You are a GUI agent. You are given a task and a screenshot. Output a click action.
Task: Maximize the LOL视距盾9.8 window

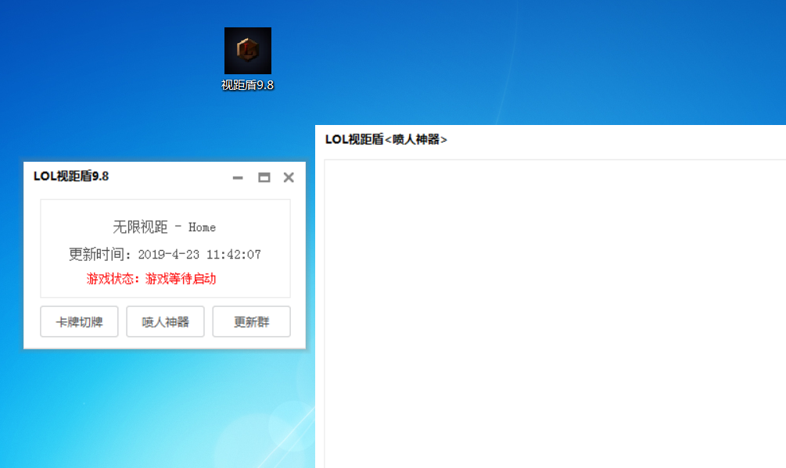point(264,177)
